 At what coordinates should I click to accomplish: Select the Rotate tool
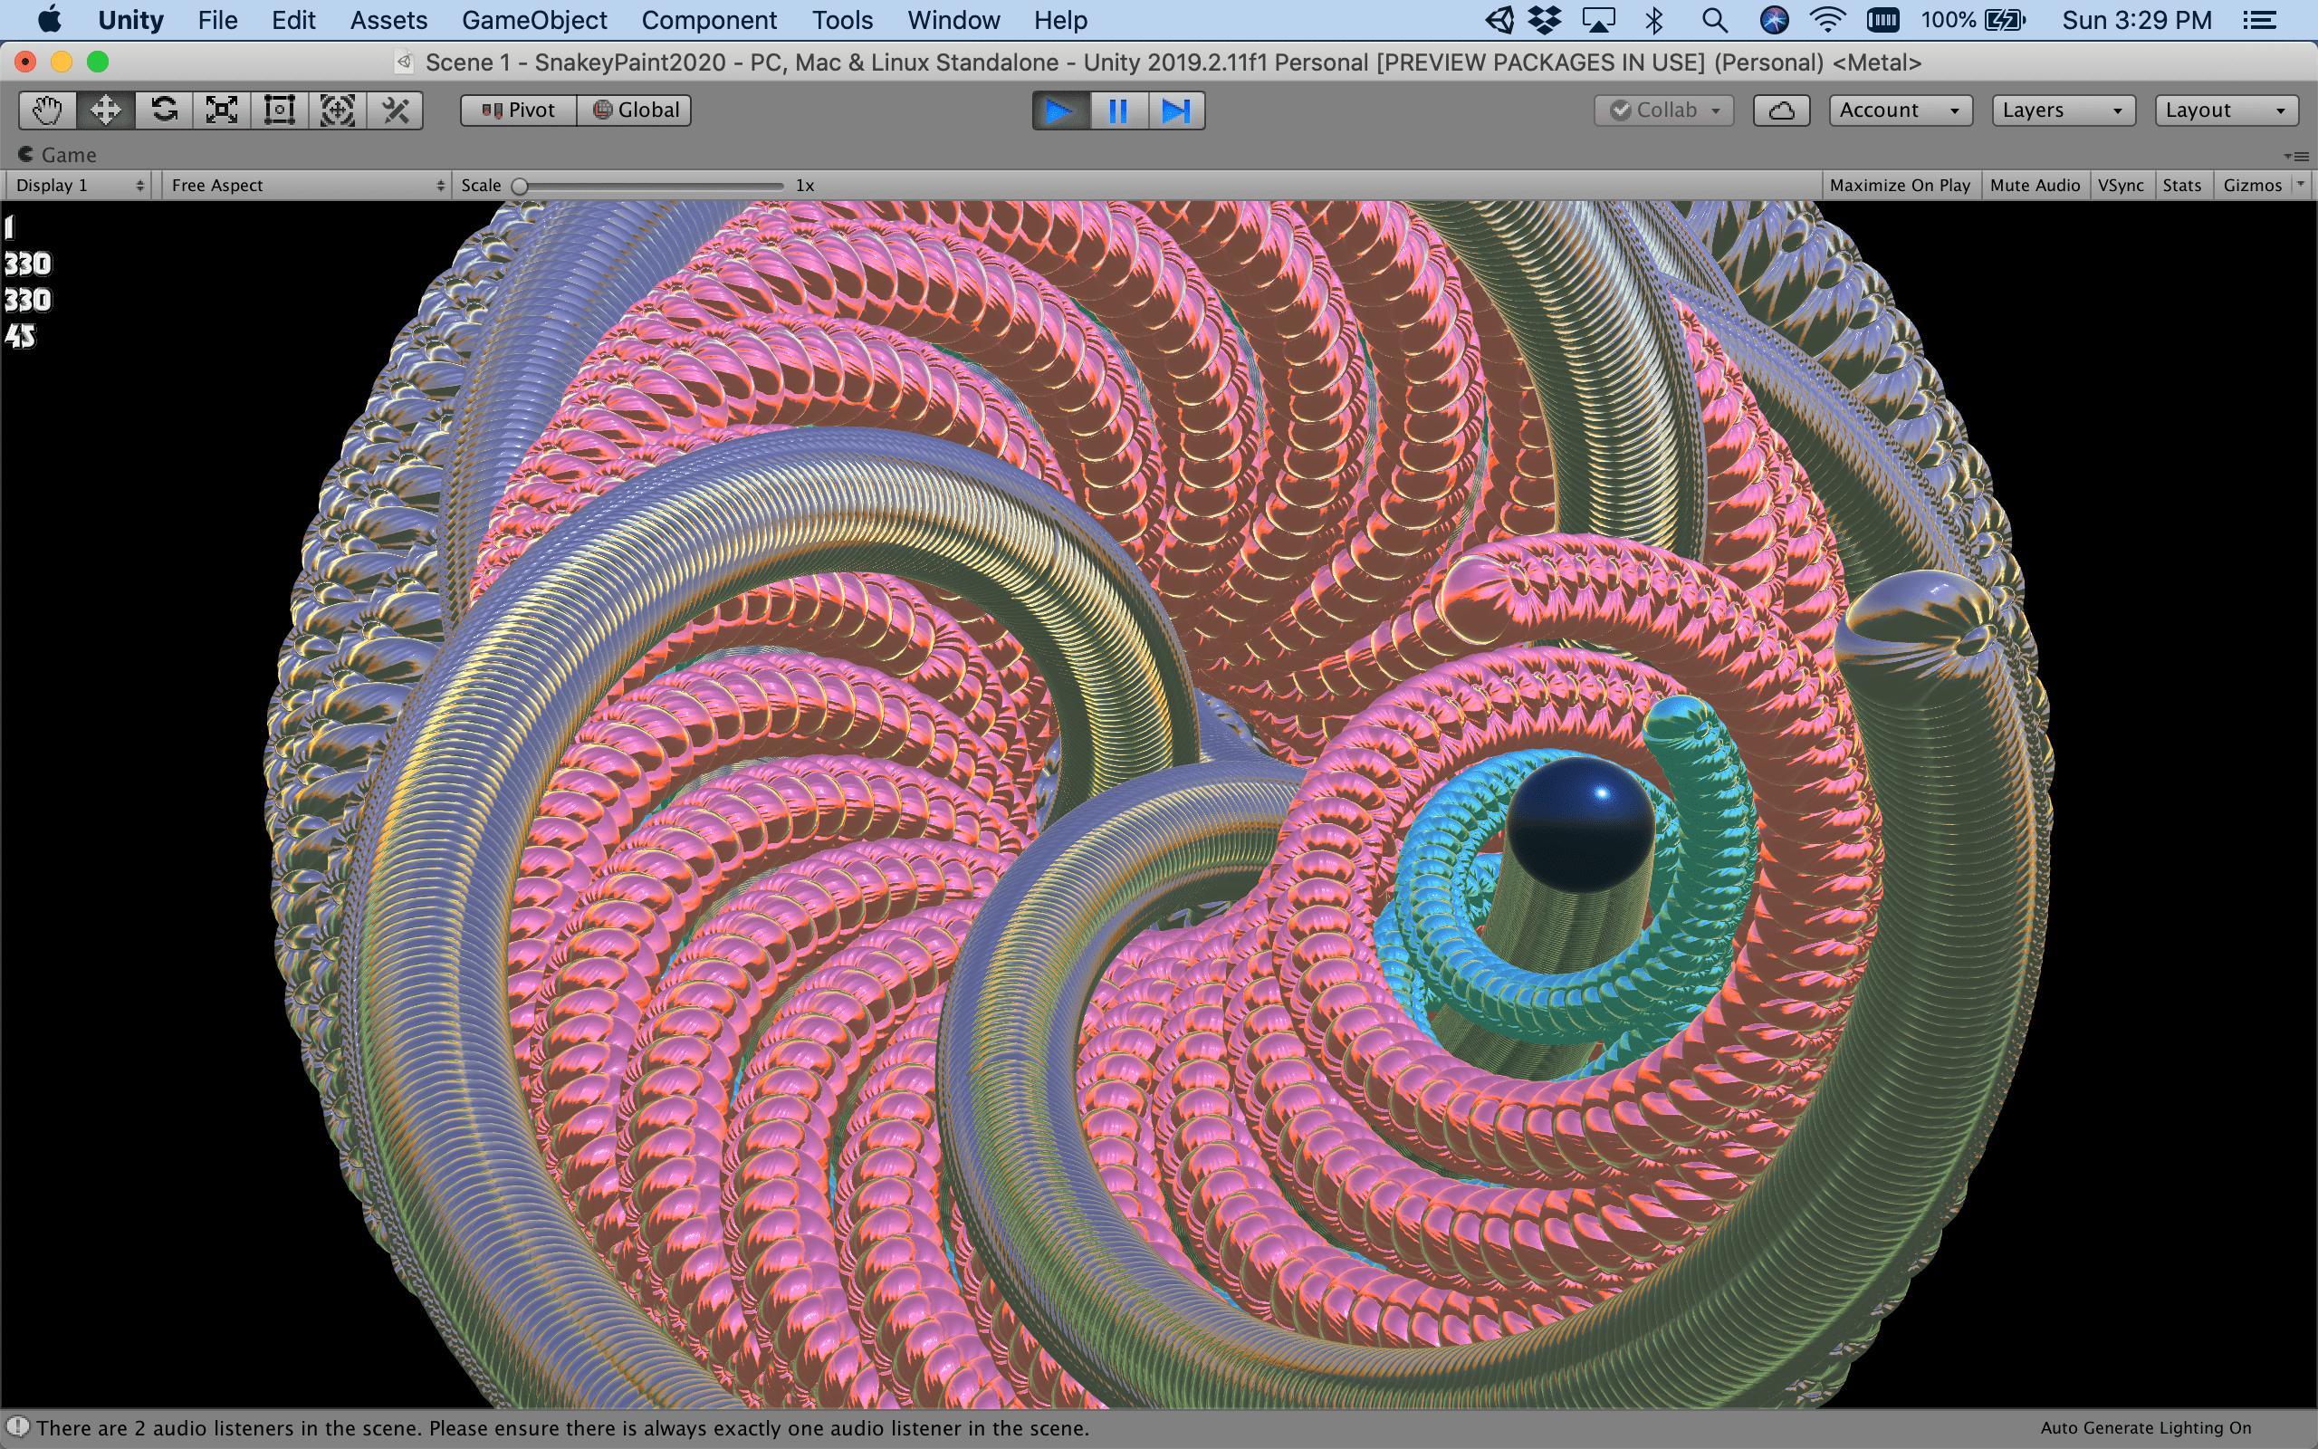point(163,110)
